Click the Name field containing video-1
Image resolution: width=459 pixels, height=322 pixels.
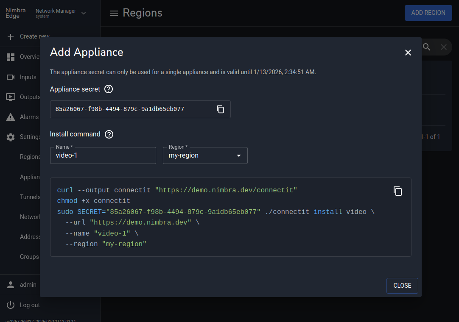tap(103, 155)
